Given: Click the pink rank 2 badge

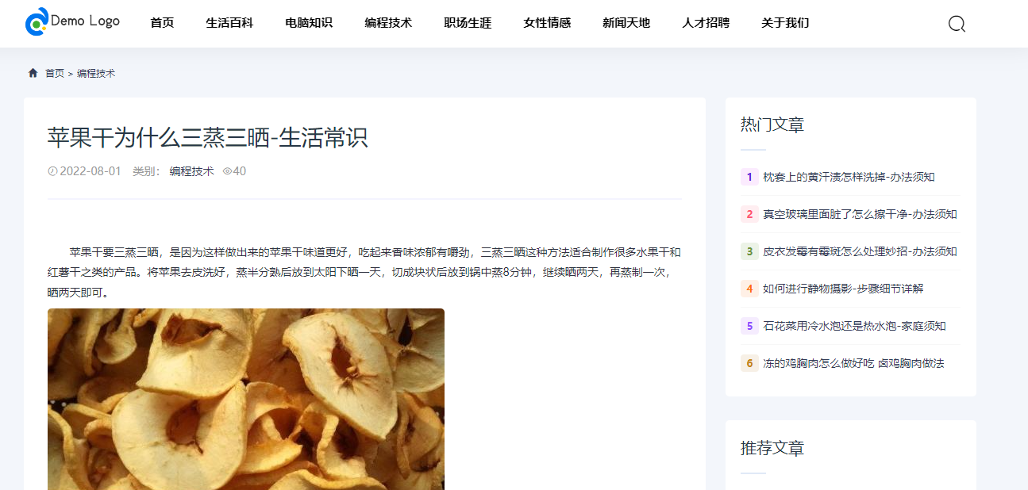Looking at the screenshot, I should click(749, 214).
